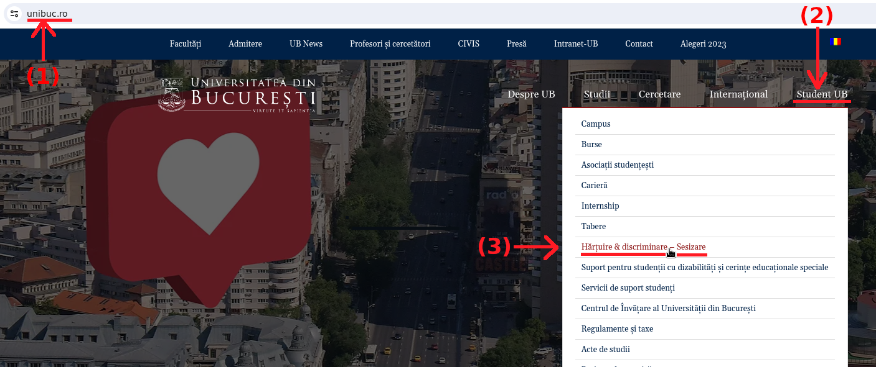Select Campus from Student UB menu
The image size is (876, 367).
(x=596, y=124)
